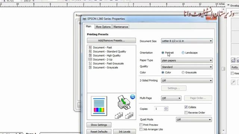Select Color printing radio button

[163, 73]
